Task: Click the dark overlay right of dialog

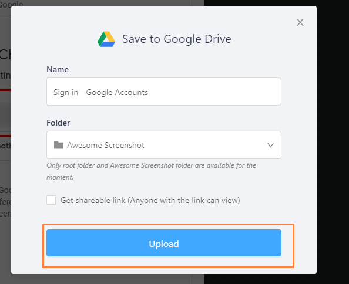Action: coord(333,142)
